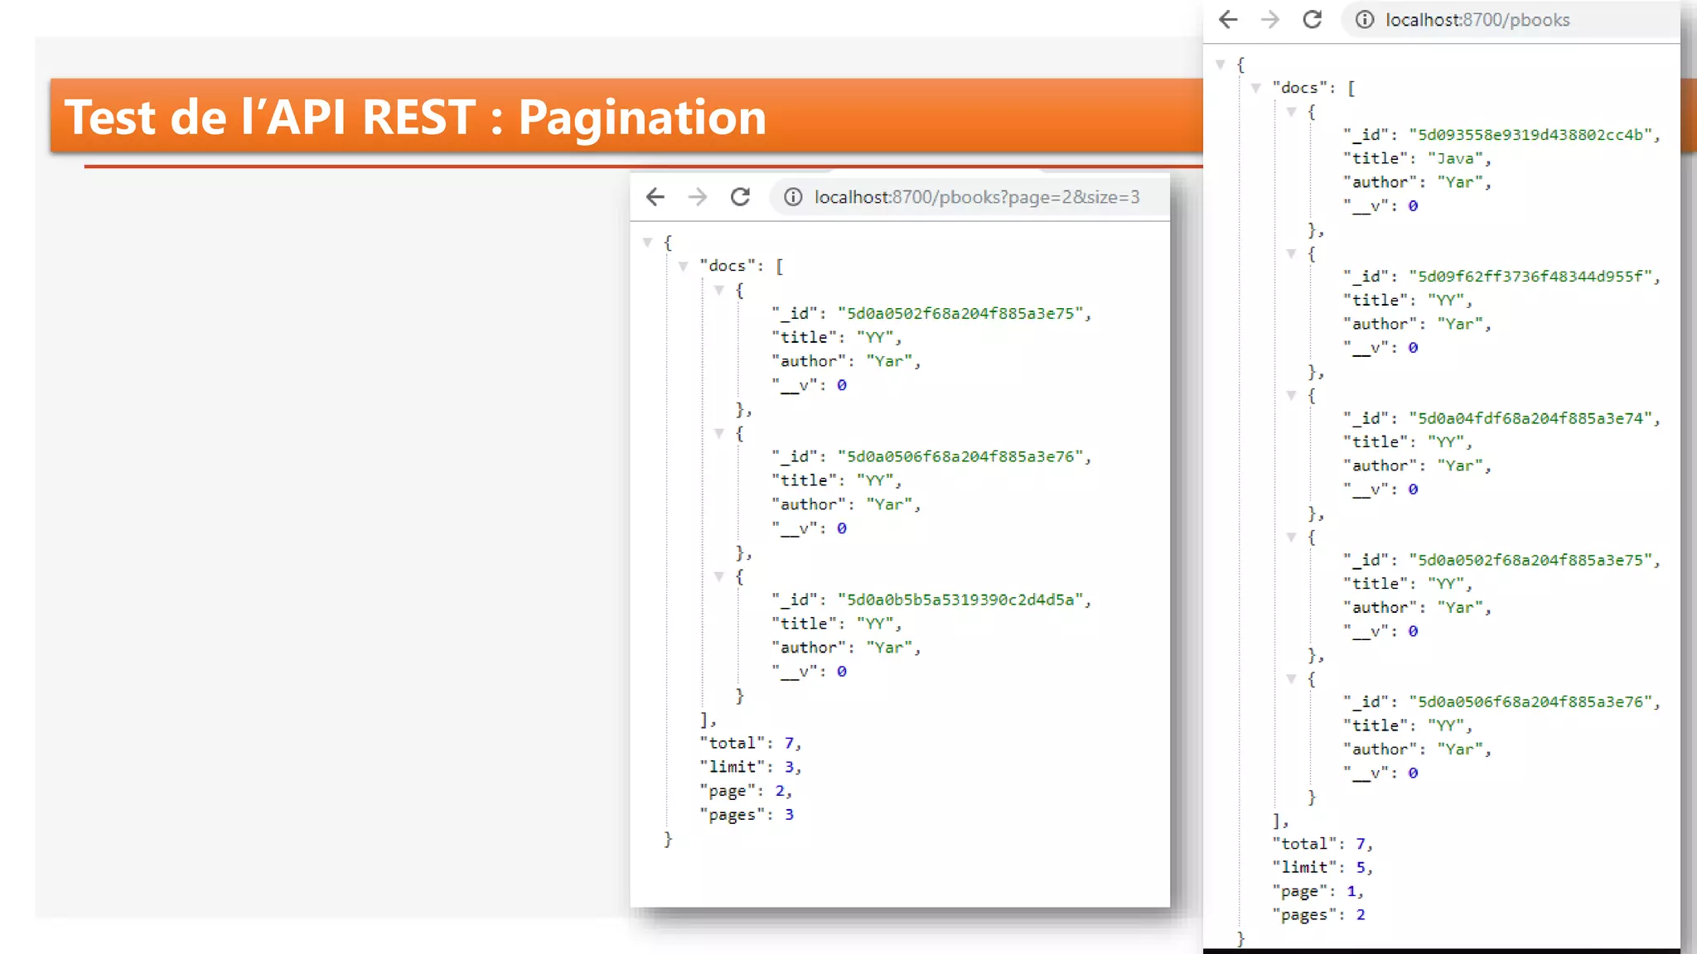Click site info icon beside pbooks?page=2 URL
The height and width of the screenshot is (954, 1697).
793,197
